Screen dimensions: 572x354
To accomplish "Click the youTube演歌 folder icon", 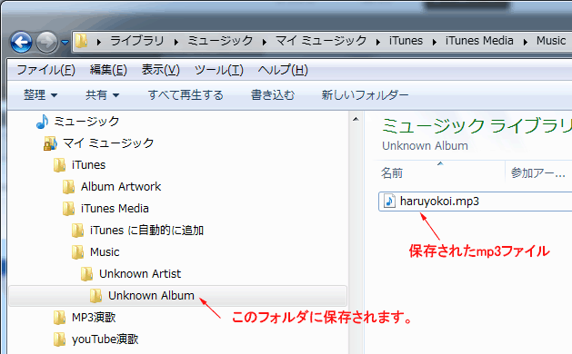I will tap(59, 339).
